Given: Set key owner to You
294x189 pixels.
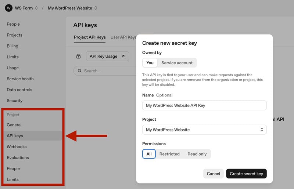Looking at the screenshot, I should point(150,63).
